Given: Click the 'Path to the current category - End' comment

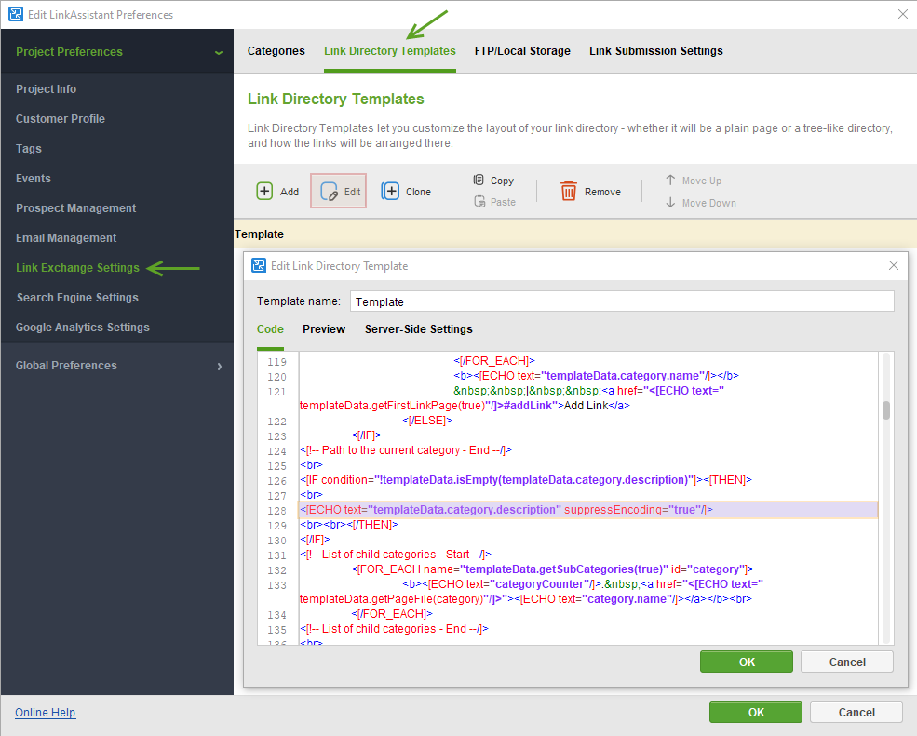Looking at the screenshot, I should 406,450.
